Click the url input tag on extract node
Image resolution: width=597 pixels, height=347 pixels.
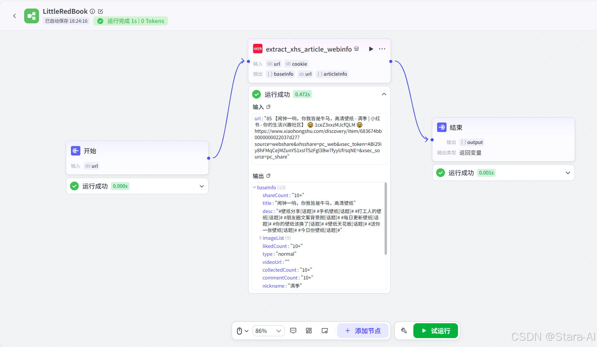274,64
